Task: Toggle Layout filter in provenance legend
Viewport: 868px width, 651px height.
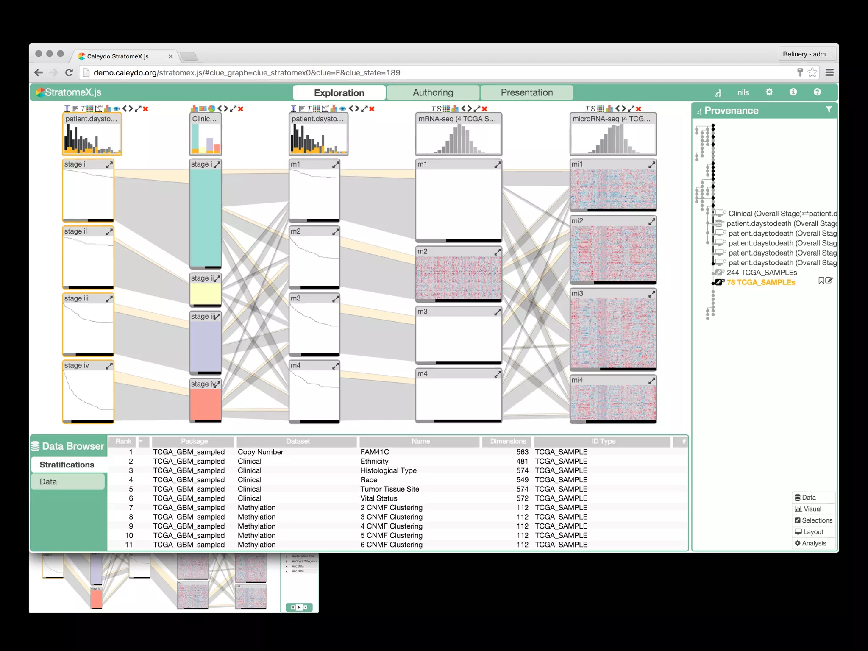Action: [x=813, y=532]
